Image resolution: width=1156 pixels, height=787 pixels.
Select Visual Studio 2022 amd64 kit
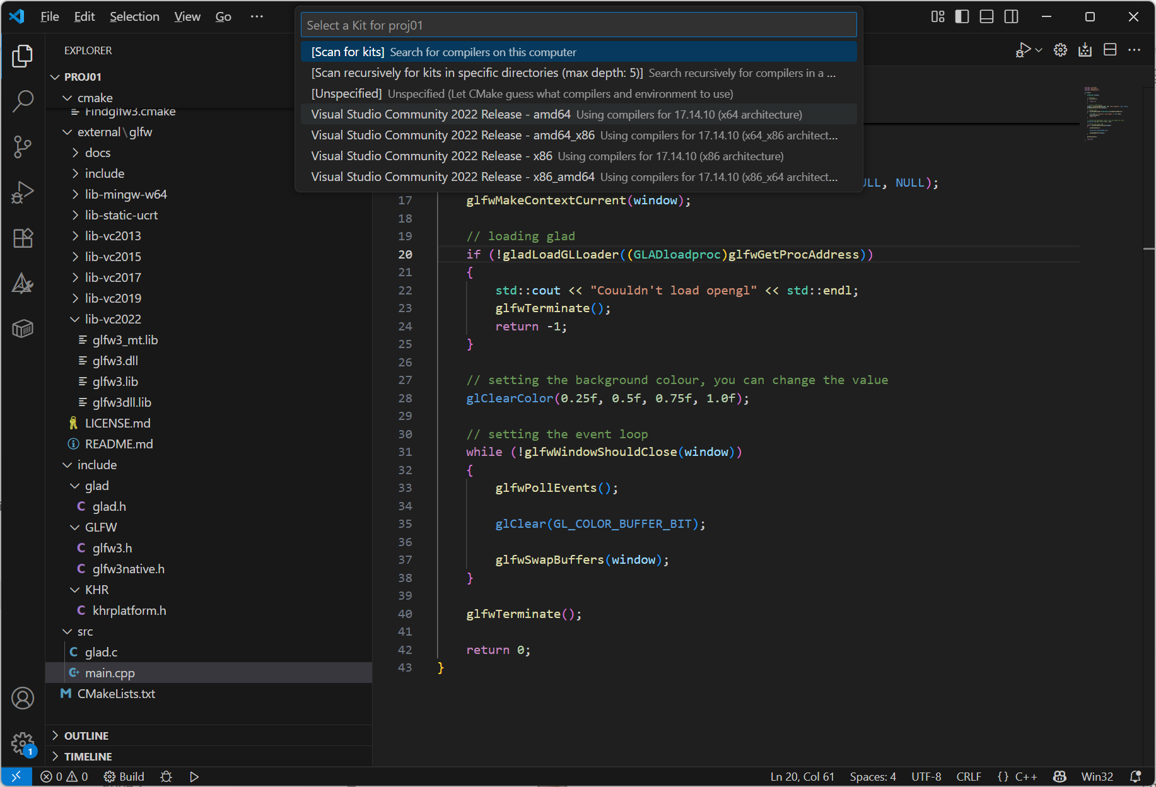(441, 114)
